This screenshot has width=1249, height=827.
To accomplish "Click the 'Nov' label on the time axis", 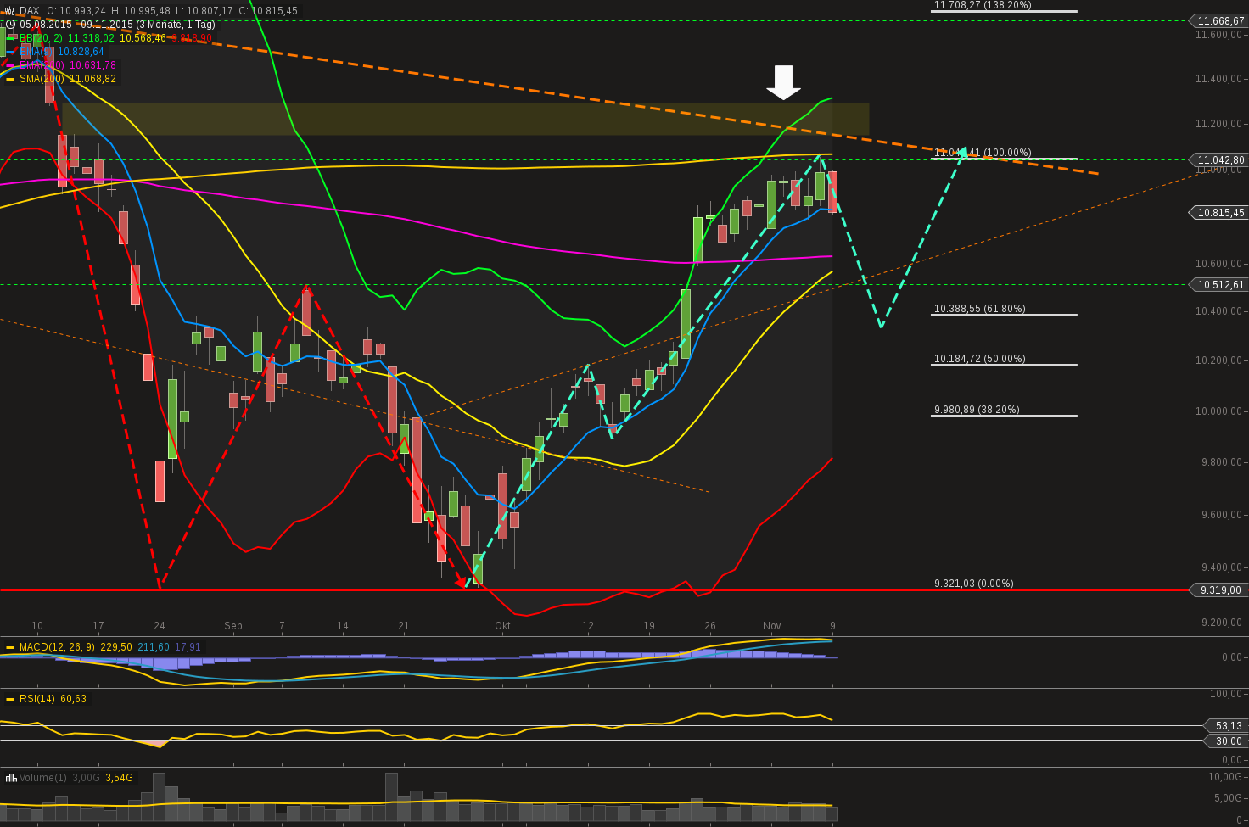I will (771, 625).
